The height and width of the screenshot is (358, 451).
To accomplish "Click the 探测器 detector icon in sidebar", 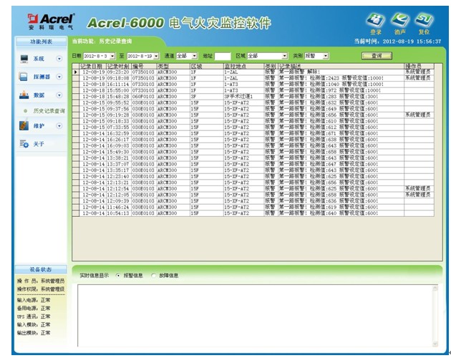I will (x=23, y=77).
